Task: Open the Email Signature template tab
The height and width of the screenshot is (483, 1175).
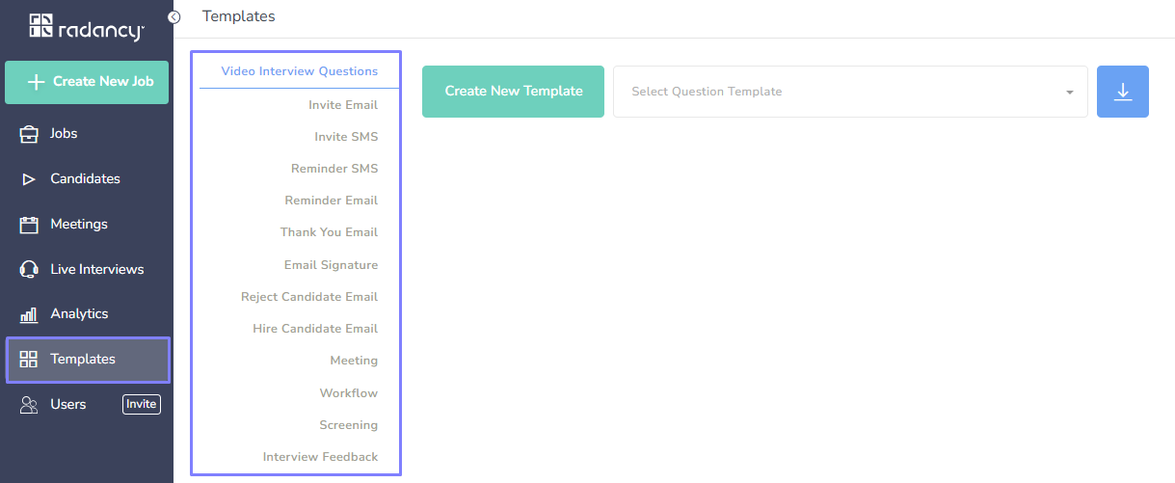Action: 331,265
